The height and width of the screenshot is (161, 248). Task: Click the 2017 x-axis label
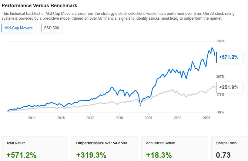pos(90,118)
